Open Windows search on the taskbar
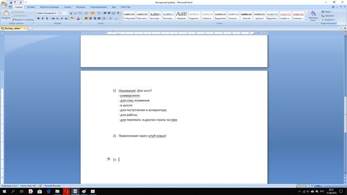This screenshot has width=347, height=195. [x=13, y=191]
